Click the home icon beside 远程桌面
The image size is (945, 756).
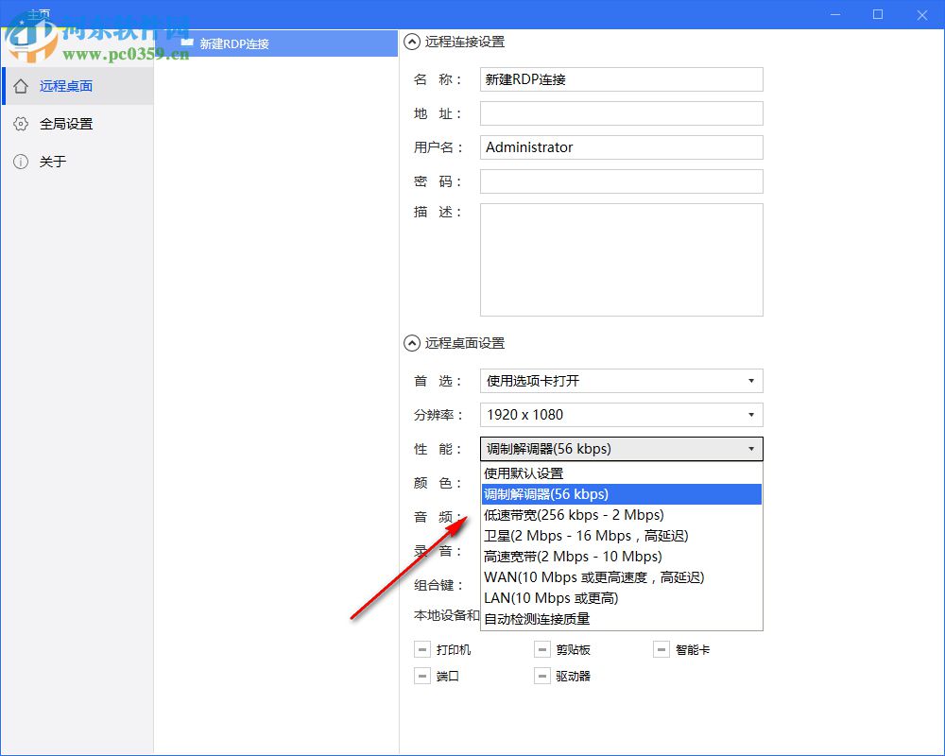point(21,85)
